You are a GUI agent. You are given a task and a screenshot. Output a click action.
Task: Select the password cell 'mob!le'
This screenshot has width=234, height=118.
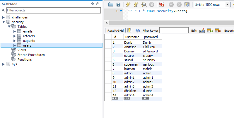[152, 69]
